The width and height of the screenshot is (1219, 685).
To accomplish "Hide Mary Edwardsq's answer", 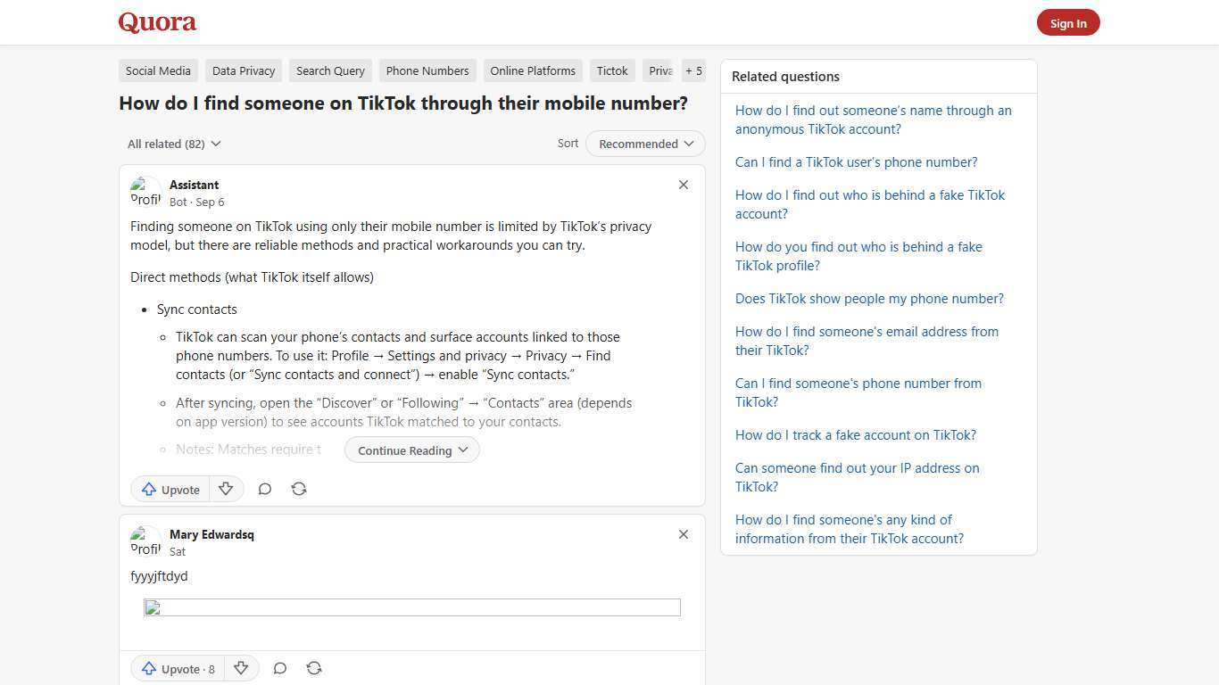I will pos(683,534).
